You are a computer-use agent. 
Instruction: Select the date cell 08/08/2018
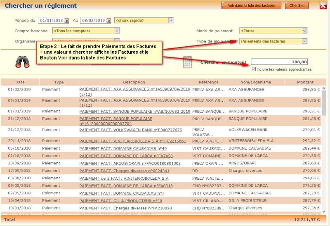19,178
